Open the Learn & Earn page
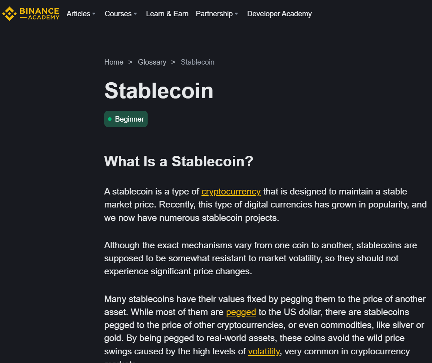 tap(167, 14)
